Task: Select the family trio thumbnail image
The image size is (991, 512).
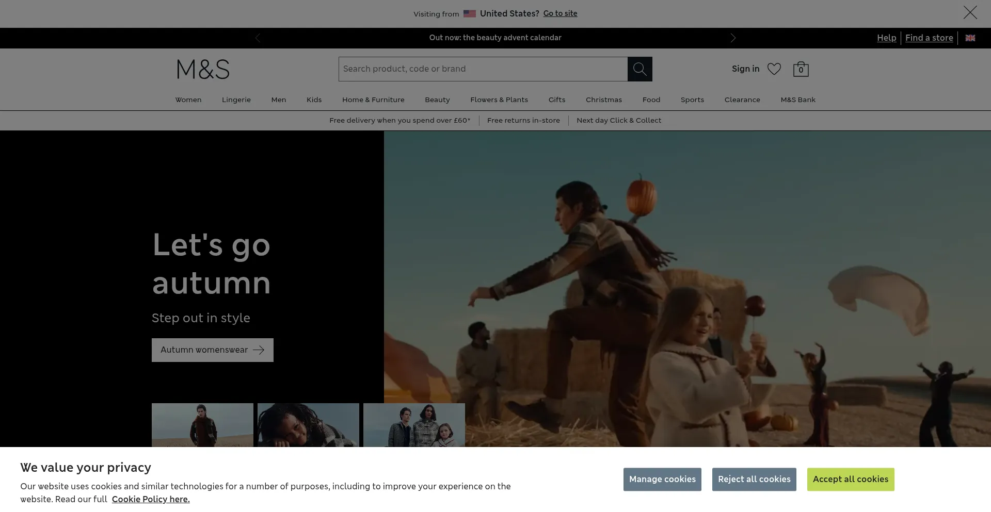Action: (x=414, y=425)
